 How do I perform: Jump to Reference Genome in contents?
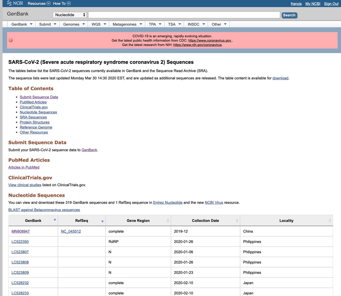36,127
